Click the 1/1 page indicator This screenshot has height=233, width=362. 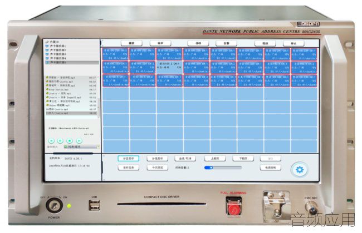(x=270, y=159)
